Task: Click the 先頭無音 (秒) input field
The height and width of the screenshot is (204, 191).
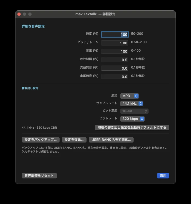Action: (115, 68)
